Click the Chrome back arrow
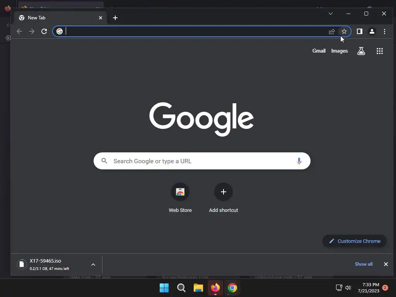Screen dimensions: 396x297 (x=19, y=31)
